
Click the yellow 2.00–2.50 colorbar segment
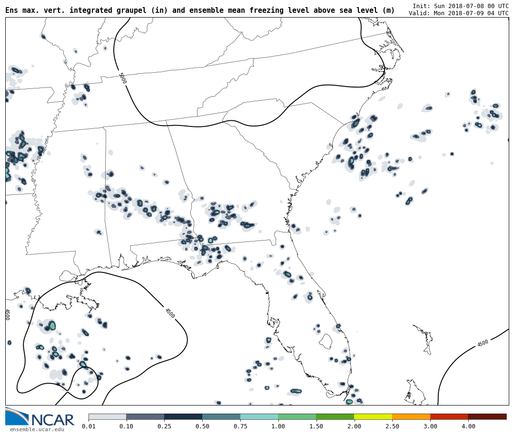[x=373, y=417]
